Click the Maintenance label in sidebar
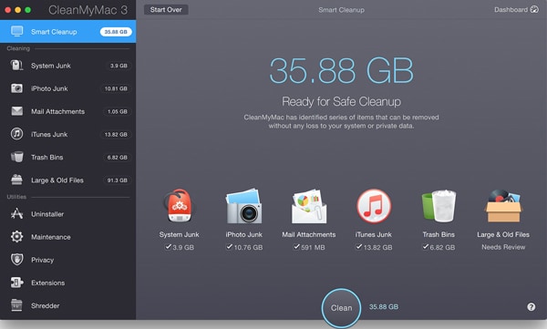 tap(51, 237)
